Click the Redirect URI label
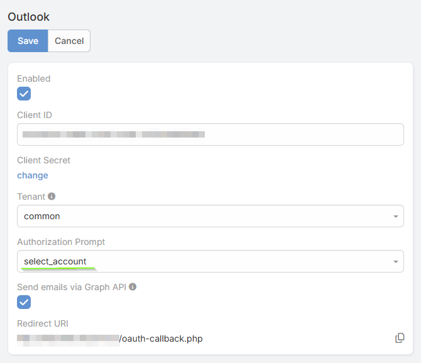Viewport: 421px width, 363px height. [43, 323]
